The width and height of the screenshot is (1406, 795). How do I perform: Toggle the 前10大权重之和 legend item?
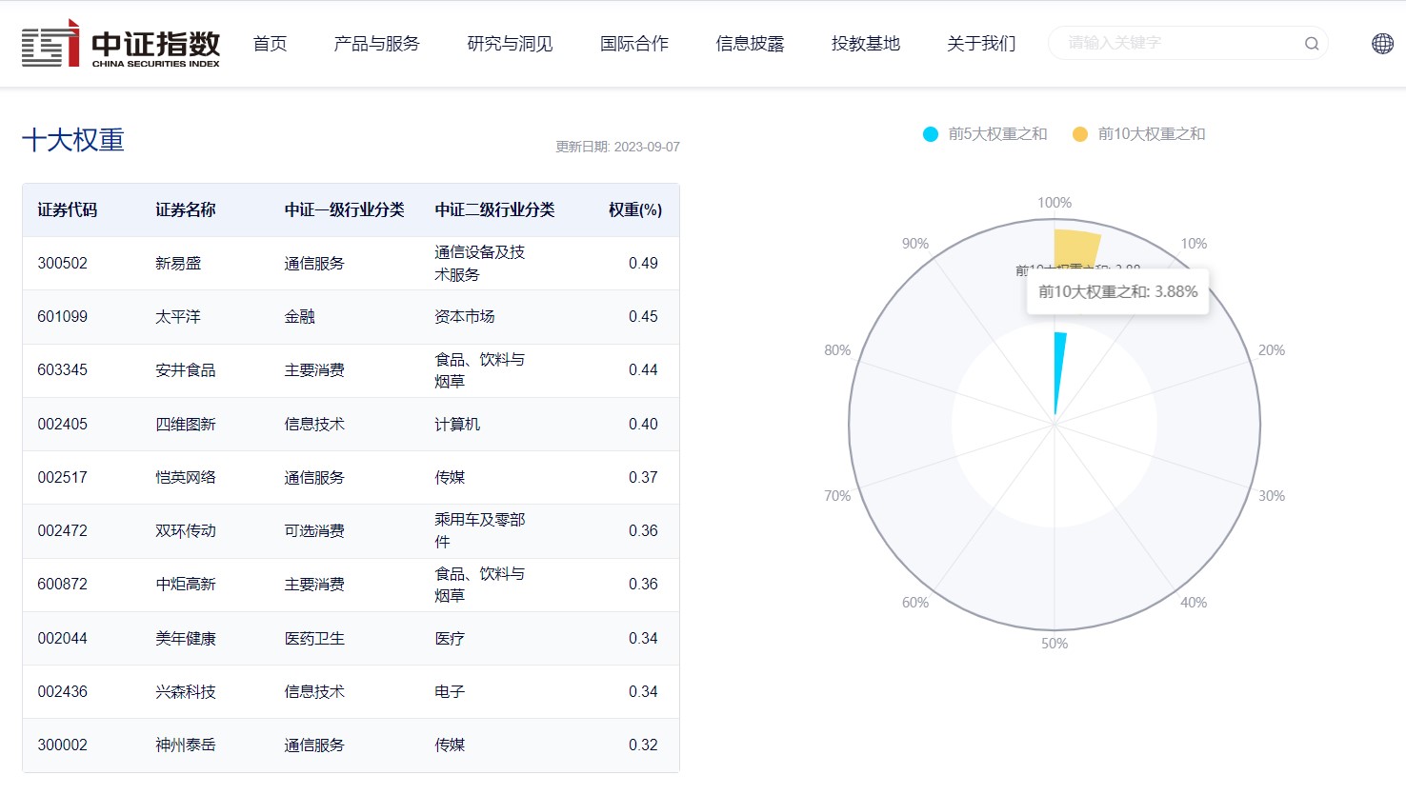(1139, 134)
